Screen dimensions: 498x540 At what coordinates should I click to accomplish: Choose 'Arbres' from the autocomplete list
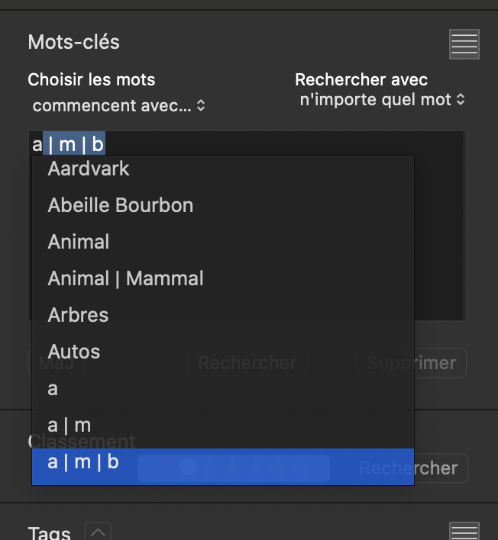pyautogui.click(x=78, y=315)
